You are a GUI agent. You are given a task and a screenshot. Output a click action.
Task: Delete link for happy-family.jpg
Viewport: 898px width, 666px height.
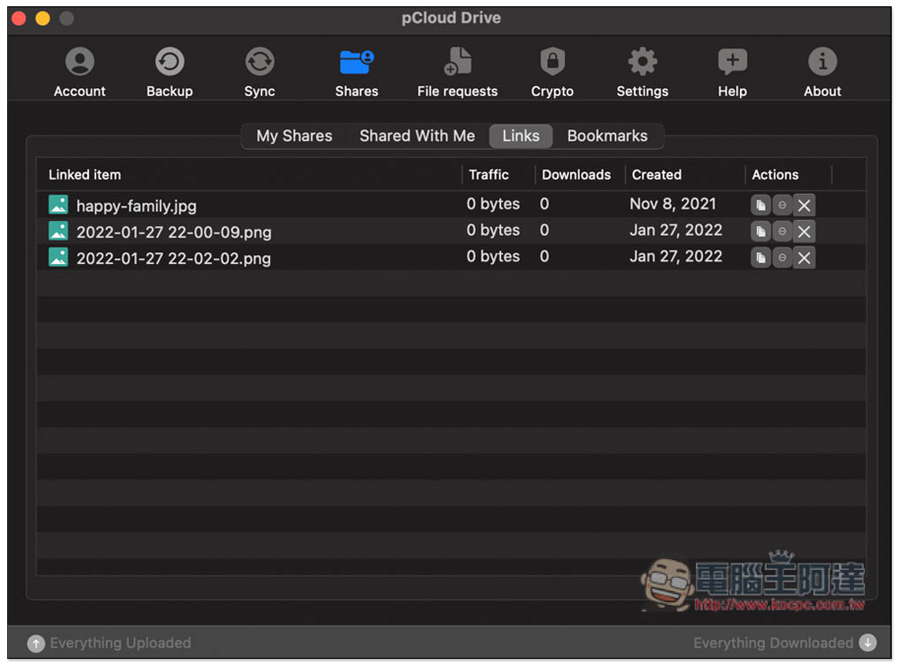pyautogui.click(x=804, y=205)
